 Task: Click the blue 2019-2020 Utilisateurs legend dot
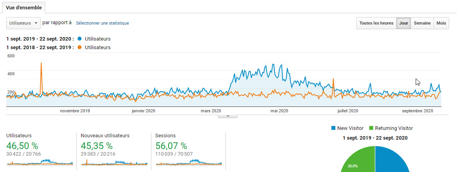click(80, 39)
